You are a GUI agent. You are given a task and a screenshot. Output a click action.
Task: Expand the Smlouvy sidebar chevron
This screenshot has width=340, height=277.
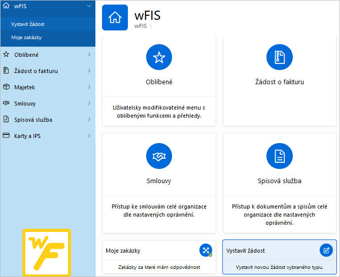(89, 103)
